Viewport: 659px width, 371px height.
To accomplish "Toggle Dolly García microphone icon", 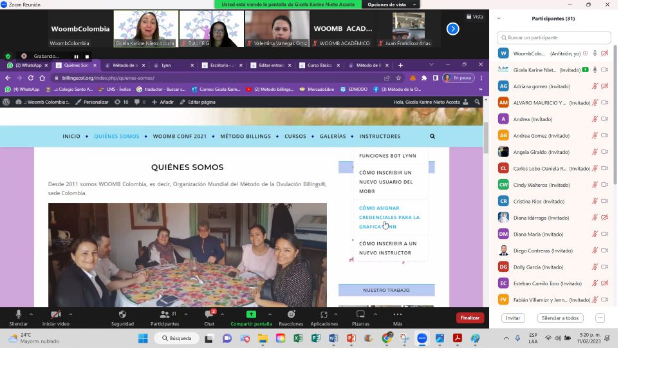I will 595,267.
